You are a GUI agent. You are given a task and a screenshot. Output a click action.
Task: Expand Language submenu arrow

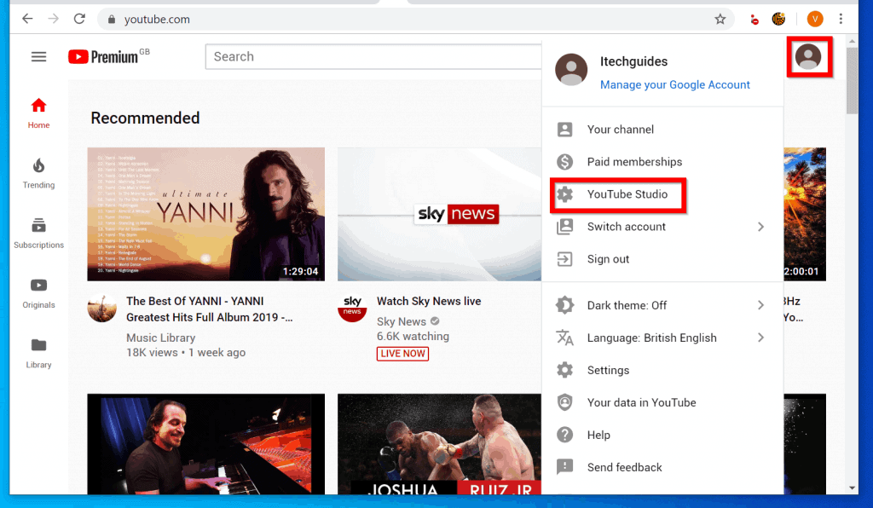(x=760, y=338)
